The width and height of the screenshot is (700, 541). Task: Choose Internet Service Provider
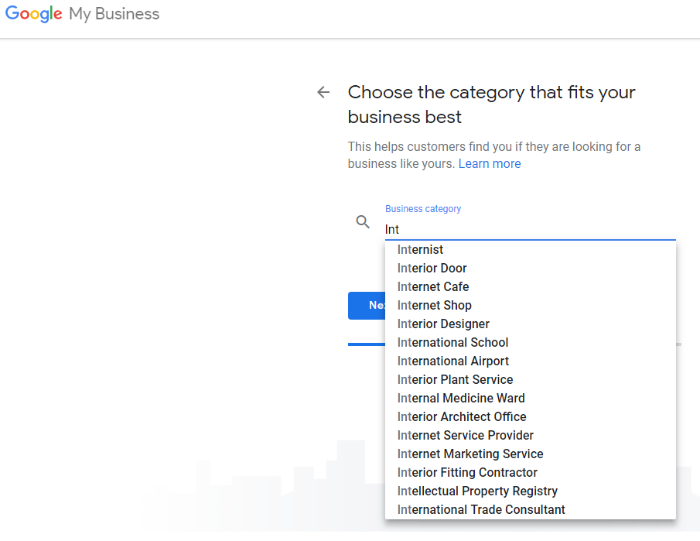click(466, 436)
